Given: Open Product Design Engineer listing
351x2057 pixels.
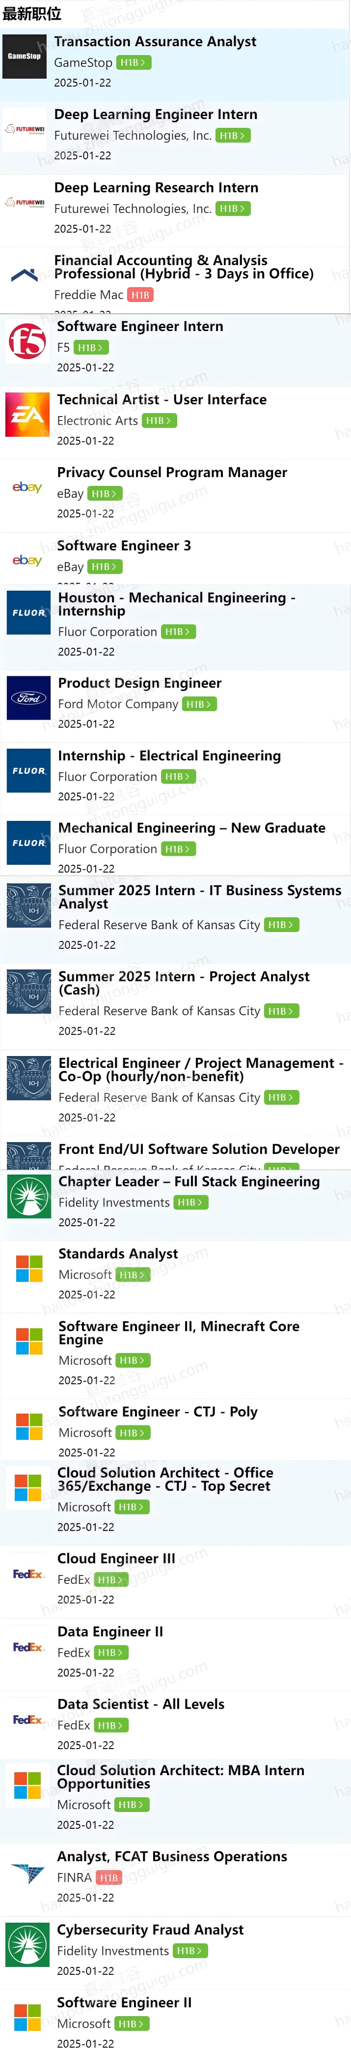Looking at the screenshot, I should pyautogui.click(x=139, y=683).
